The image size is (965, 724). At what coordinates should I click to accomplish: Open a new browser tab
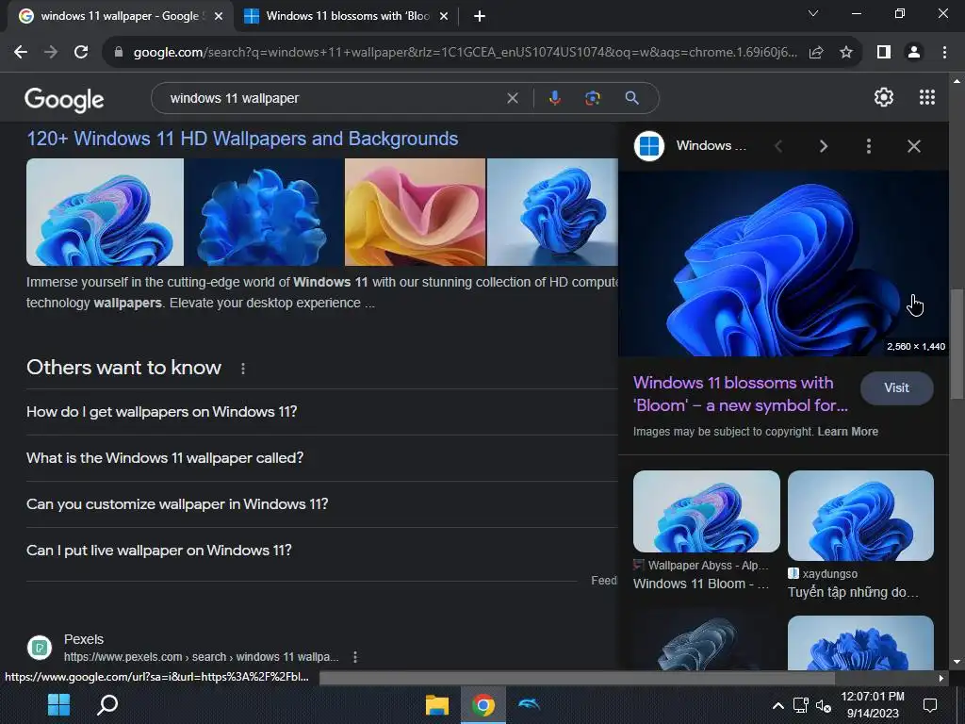click(480, 16)
